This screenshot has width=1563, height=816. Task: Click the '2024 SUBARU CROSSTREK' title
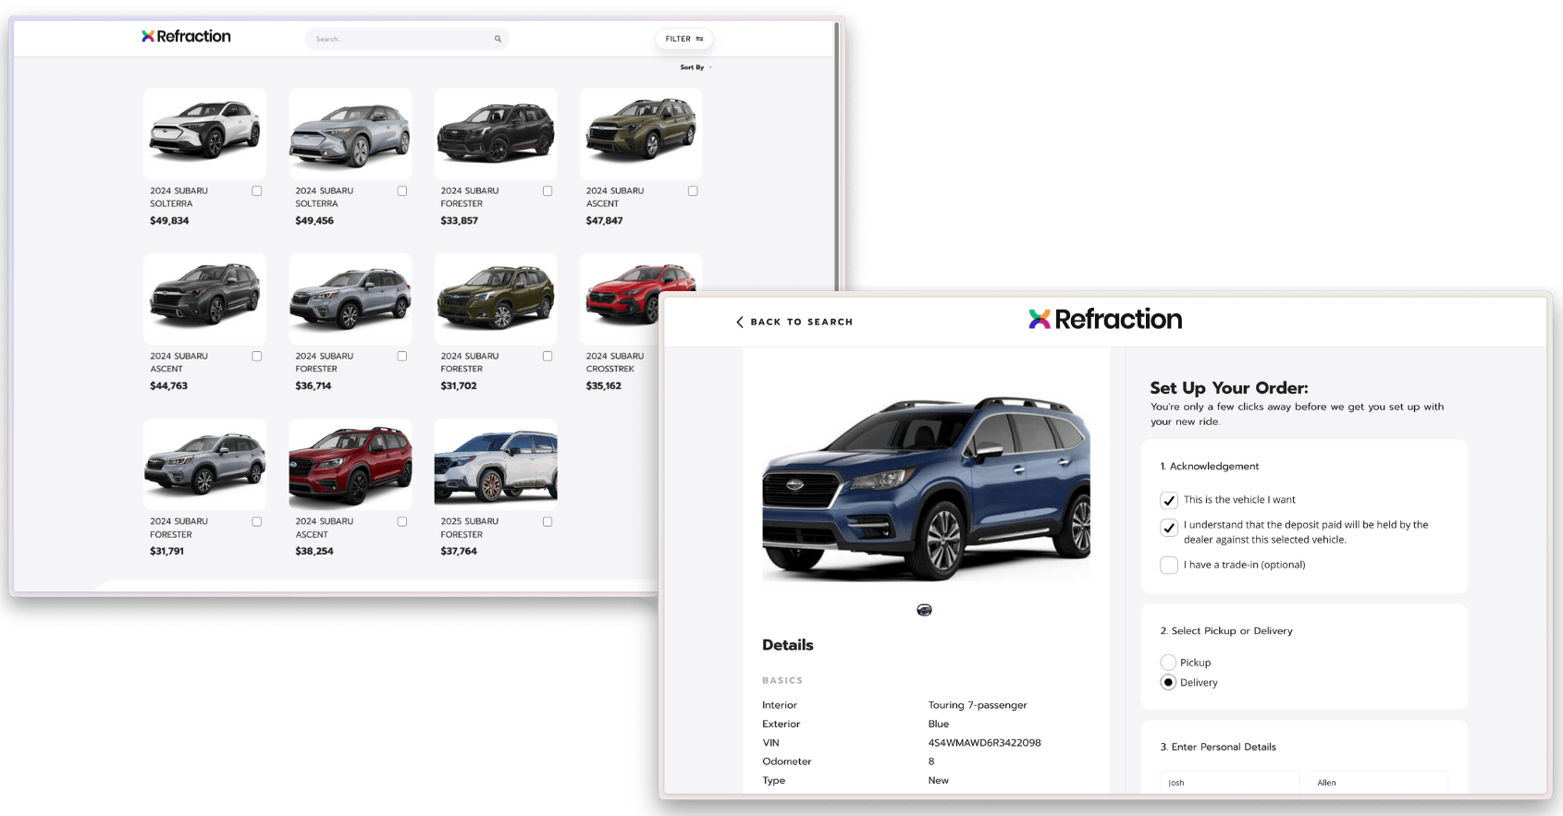point(615,362)
